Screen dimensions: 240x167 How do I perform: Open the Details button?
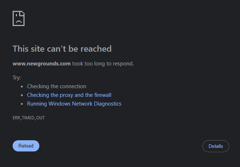point(216,146)
